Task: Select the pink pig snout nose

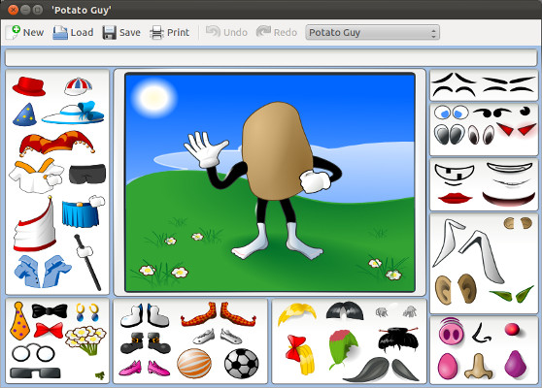Action: click(451, 332)
